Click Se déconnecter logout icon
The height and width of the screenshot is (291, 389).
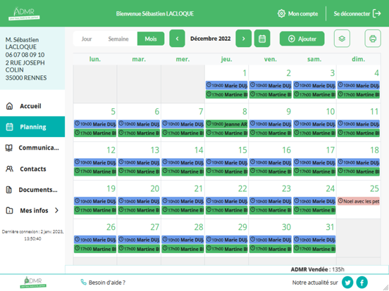point(377,13)
